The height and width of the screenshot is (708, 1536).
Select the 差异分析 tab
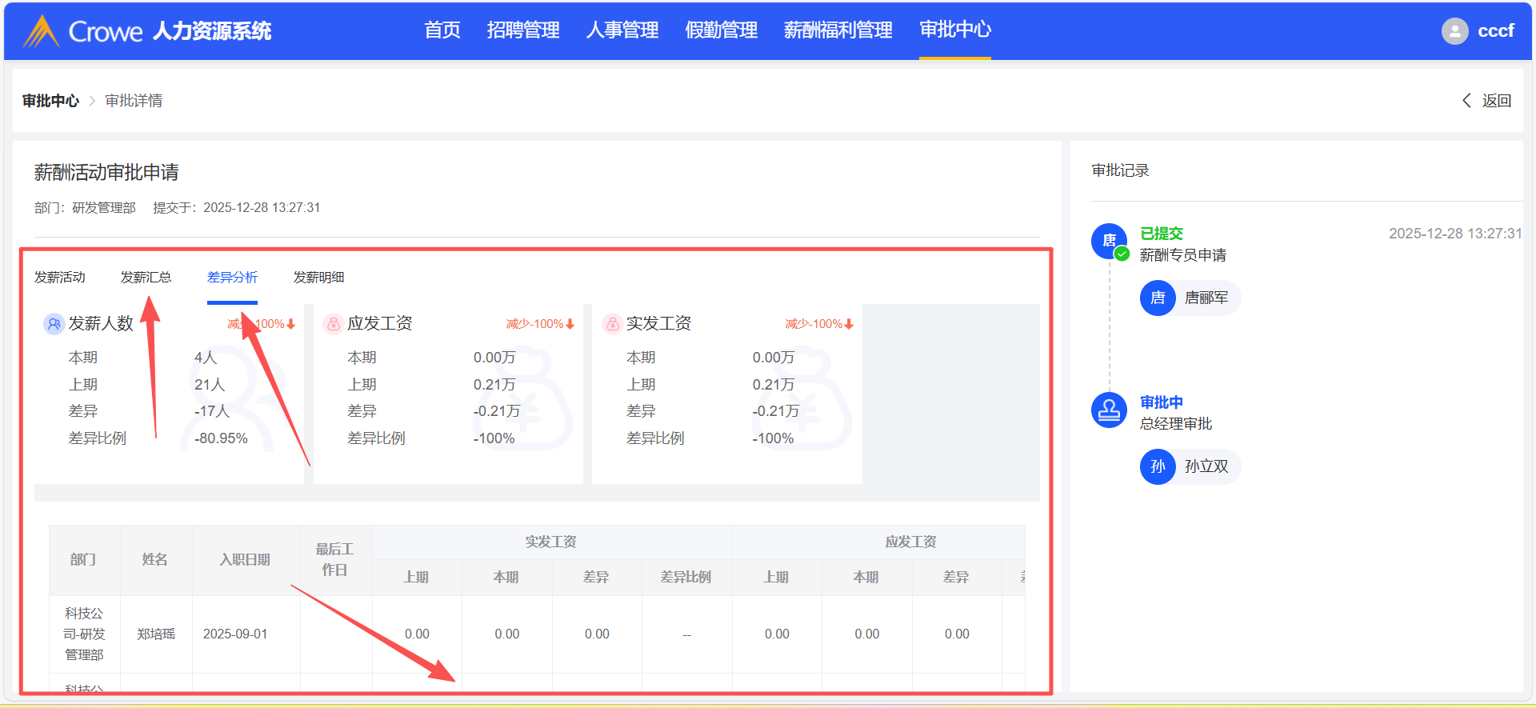coord(233,277)
